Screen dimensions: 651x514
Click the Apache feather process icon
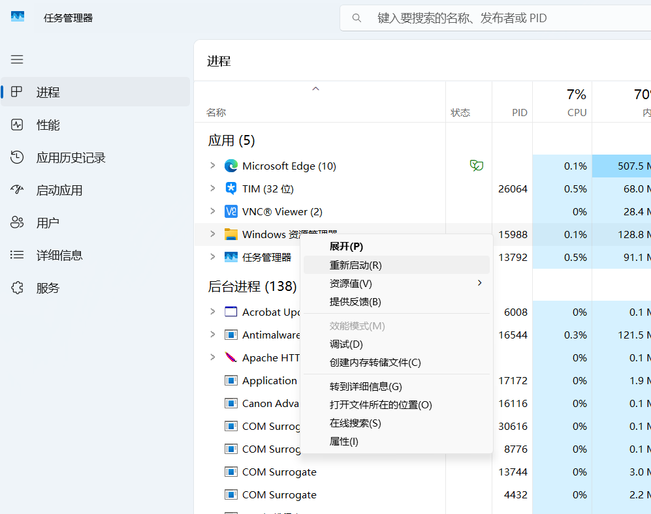(x=231, y=357)
